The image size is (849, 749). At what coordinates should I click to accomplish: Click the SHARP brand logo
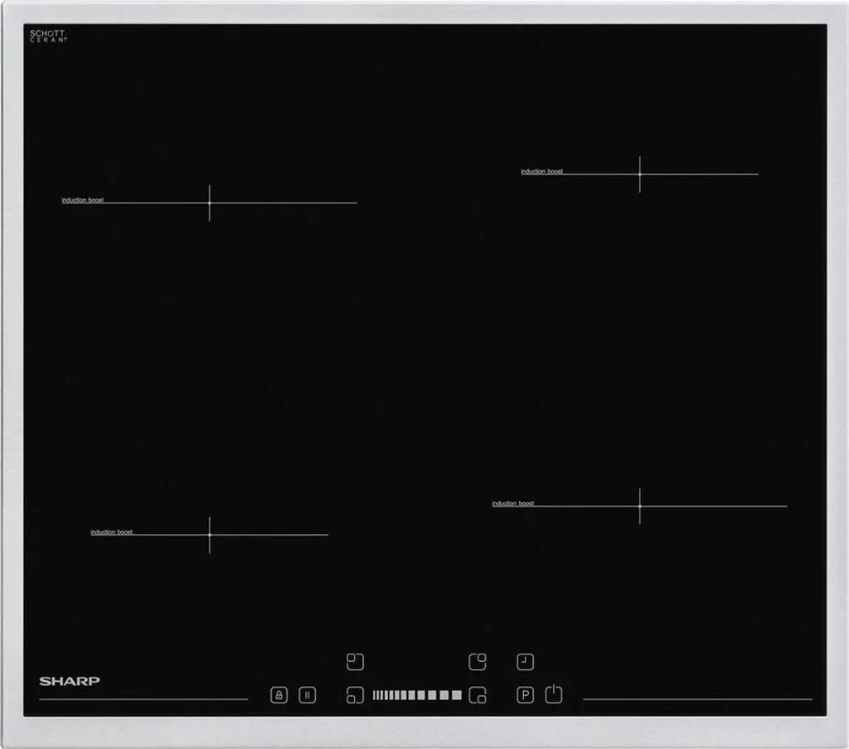70,681
